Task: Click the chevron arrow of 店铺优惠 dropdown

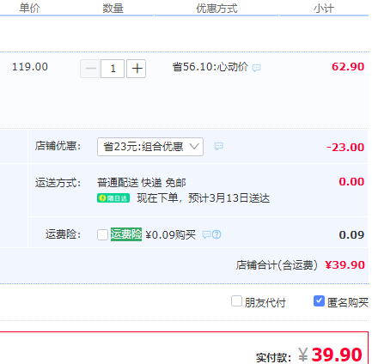Action: 194,147
